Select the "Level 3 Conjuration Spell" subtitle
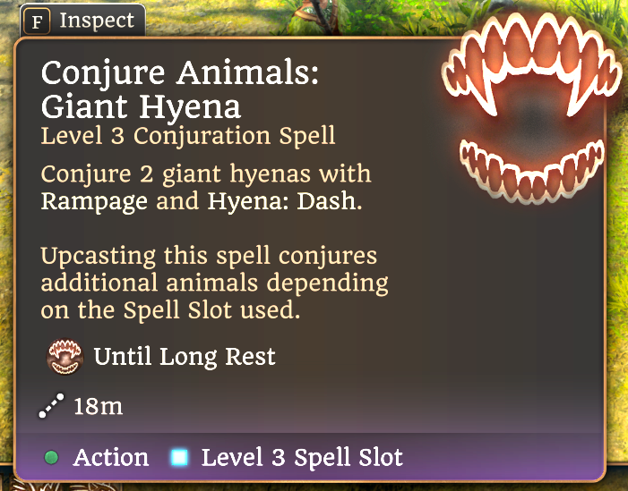Screen dimensions: 628x491 (188, 137)
